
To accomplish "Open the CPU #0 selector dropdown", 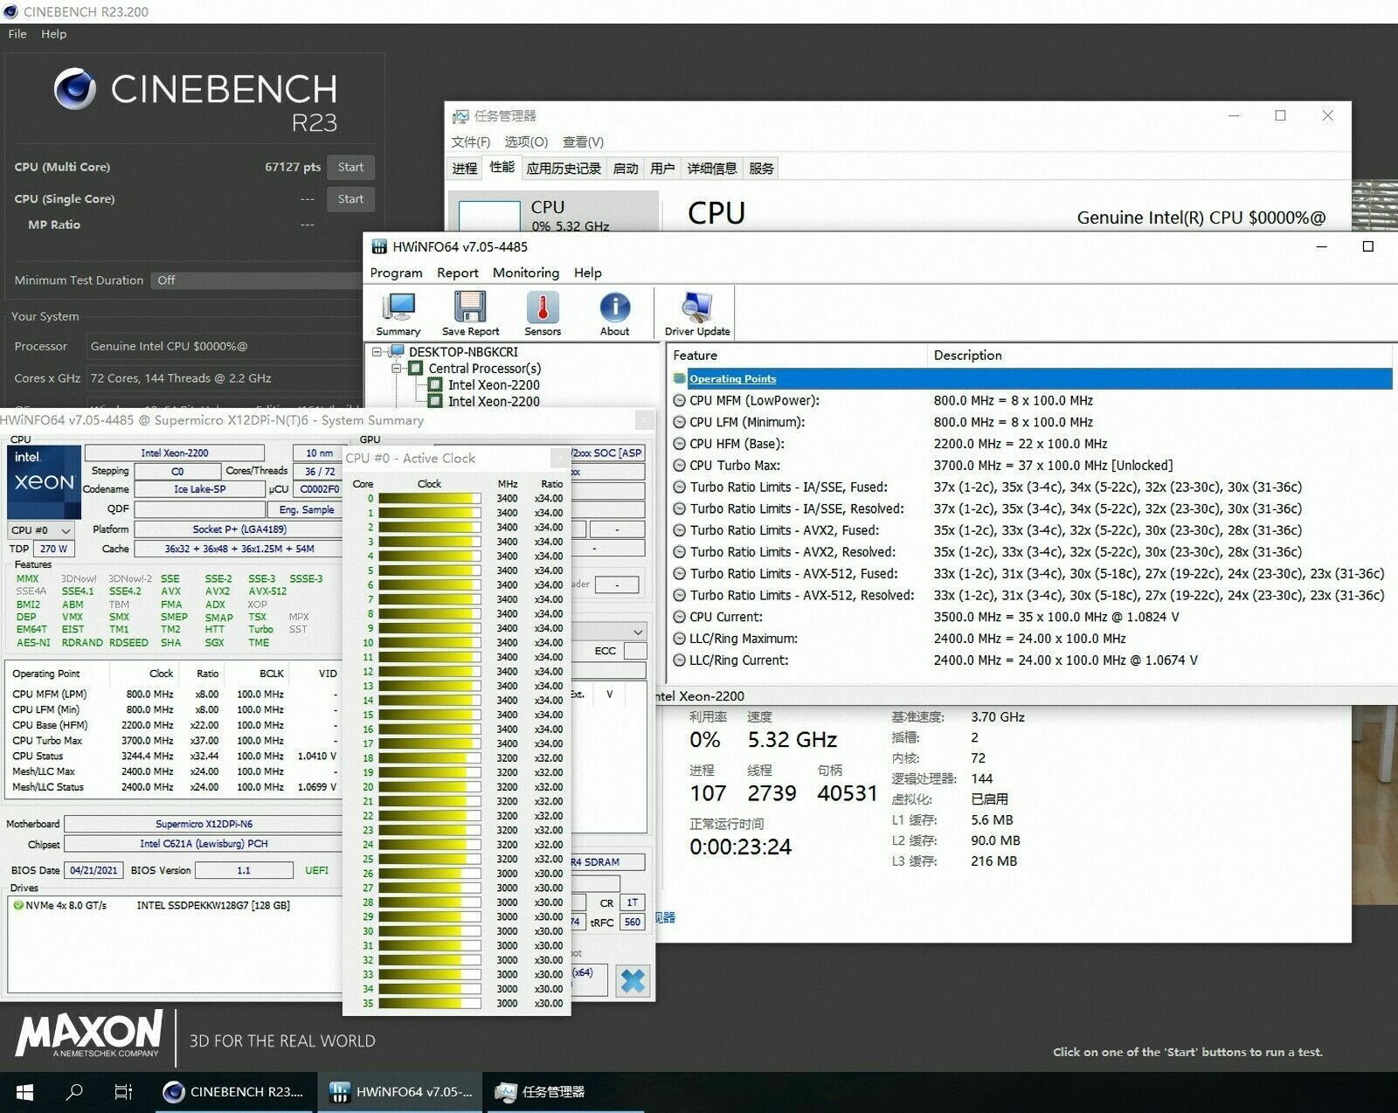I will (x=41, y=530).
